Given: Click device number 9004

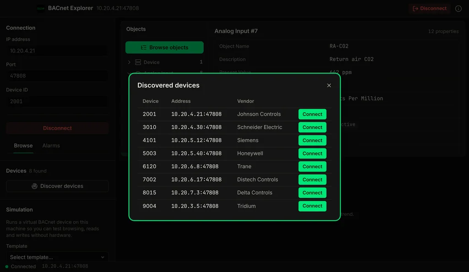Looking at the screenshot, I should click(x=149, y=206).
